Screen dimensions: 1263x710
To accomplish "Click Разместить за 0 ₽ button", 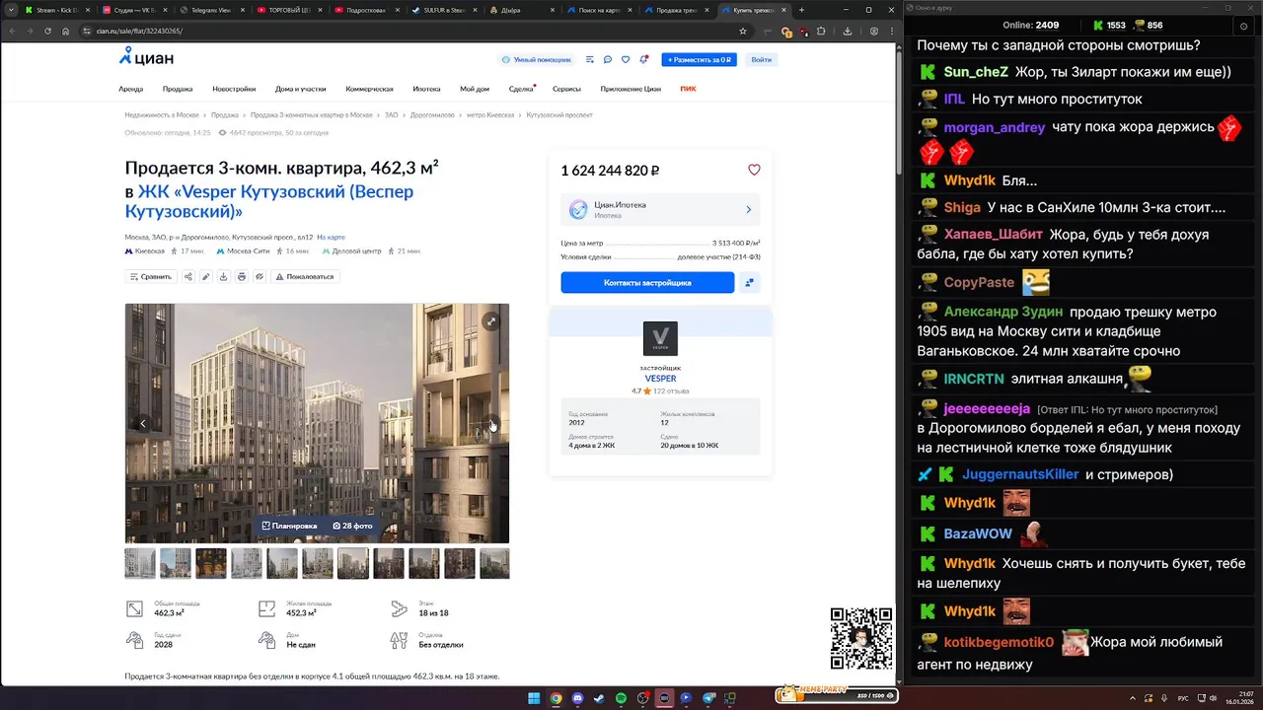I will point(699,59).
